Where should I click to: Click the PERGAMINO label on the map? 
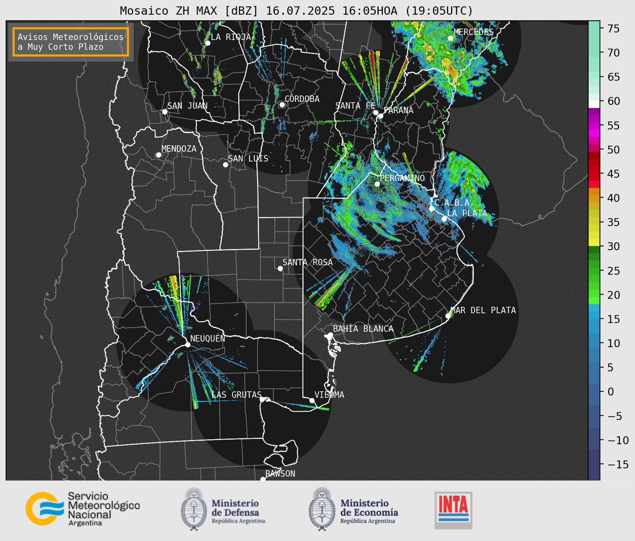402,178
